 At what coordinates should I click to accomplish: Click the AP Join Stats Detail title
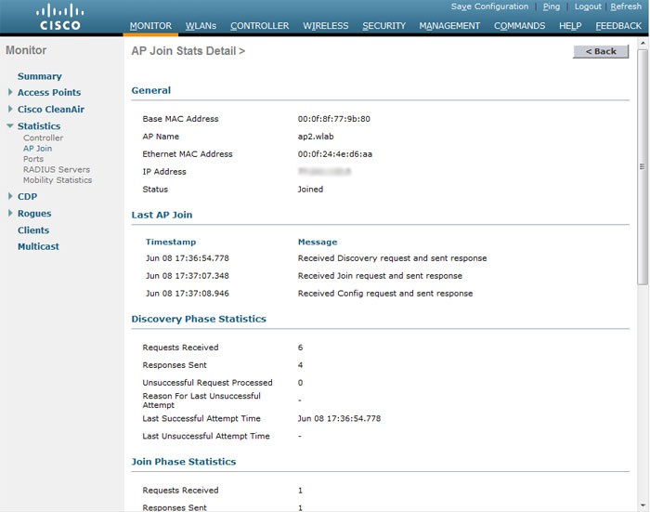click(188, 51)
